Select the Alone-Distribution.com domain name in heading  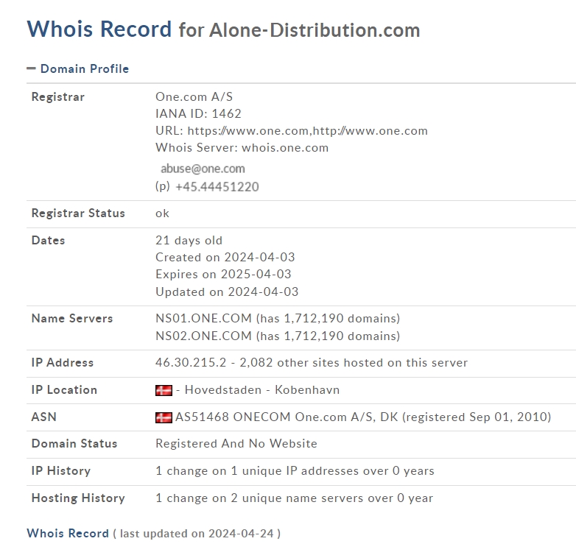coord(315,29)
